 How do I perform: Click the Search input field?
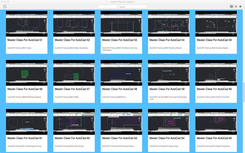[122, 7]
